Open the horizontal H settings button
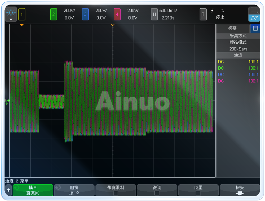 point(154,14)
